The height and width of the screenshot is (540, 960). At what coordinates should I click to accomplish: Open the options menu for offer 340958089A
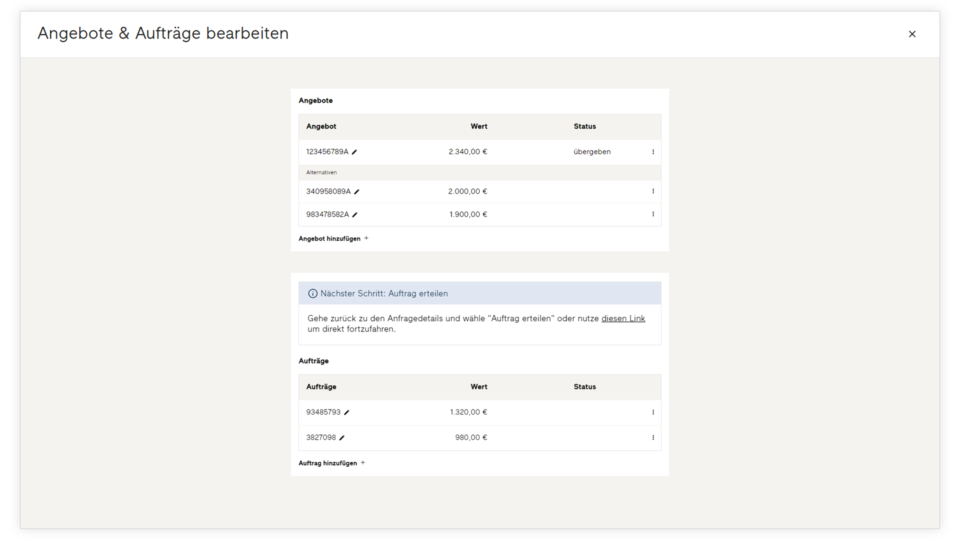tap(653, 191)
